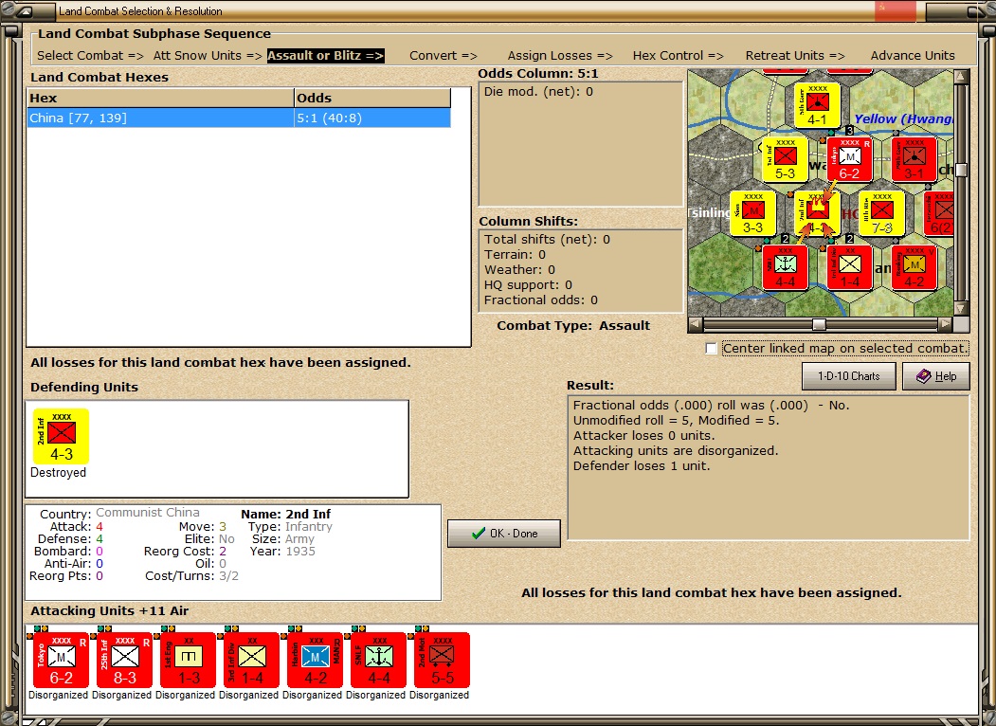Click map vertical scrollbar up arrow
This screenshot has height=726, width=996.
pos(961,77)
